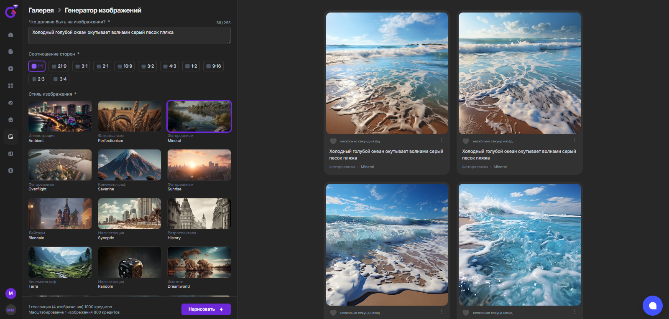The image size is (669, 319).
Task: Set aspect ratio to 1:2
Action: [191, 66]
